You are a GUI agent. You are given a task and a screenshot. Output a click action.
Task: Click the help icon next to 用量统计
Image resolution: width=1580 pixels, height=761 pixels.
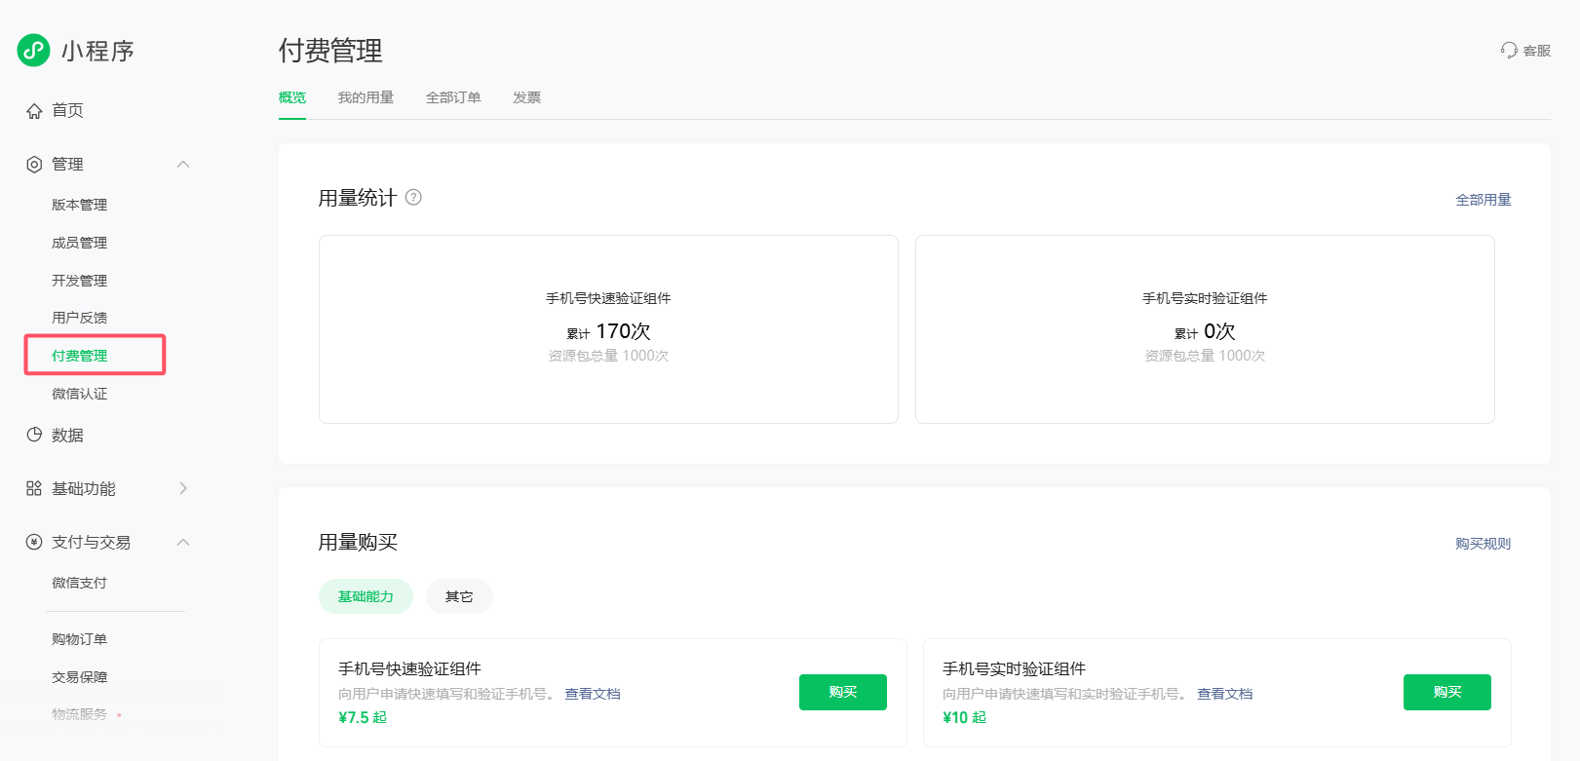(x=413, y=197)
